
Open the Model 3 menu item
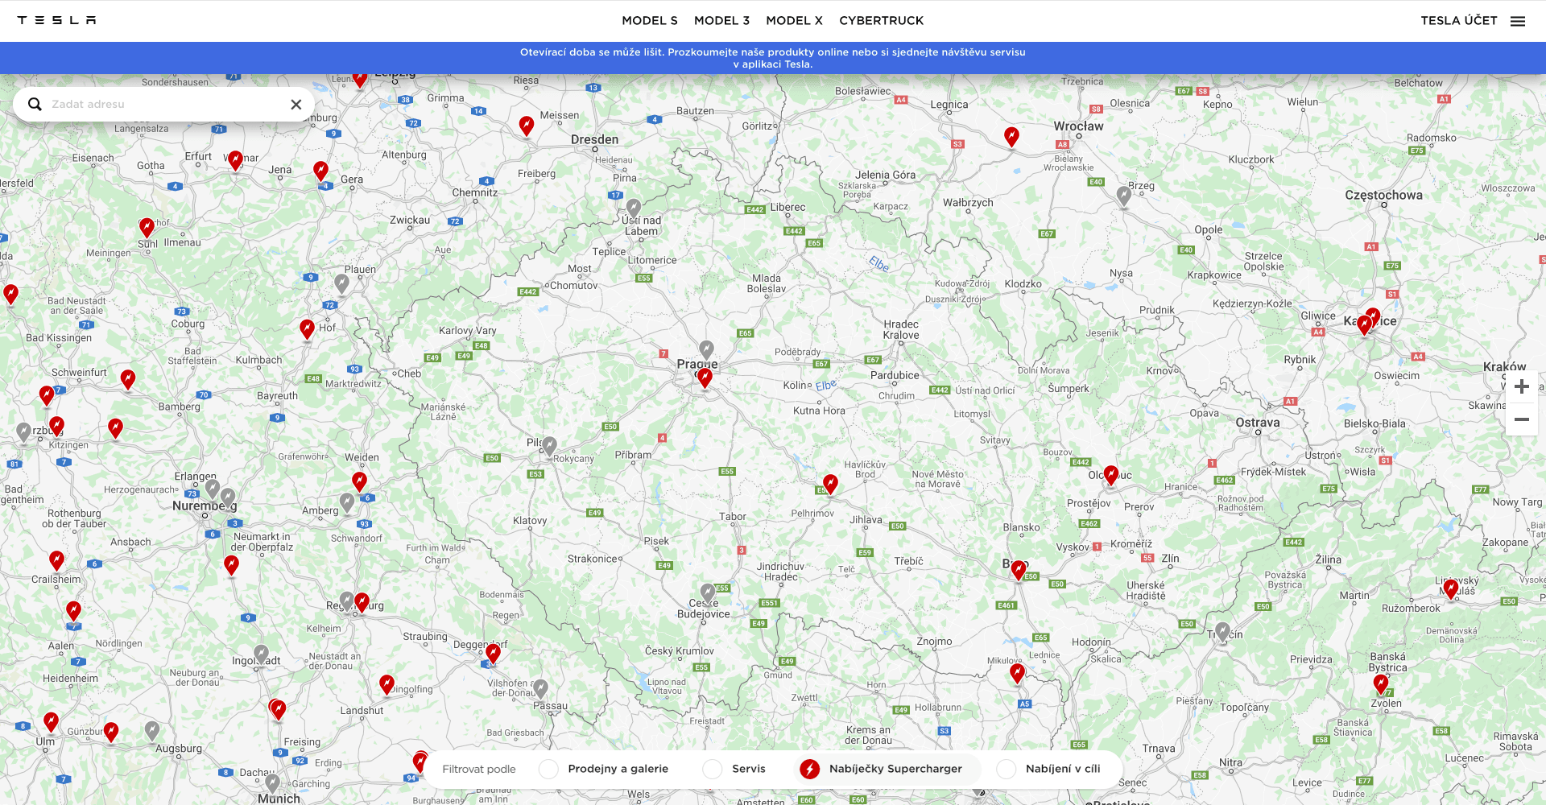[x=721, y=21]
